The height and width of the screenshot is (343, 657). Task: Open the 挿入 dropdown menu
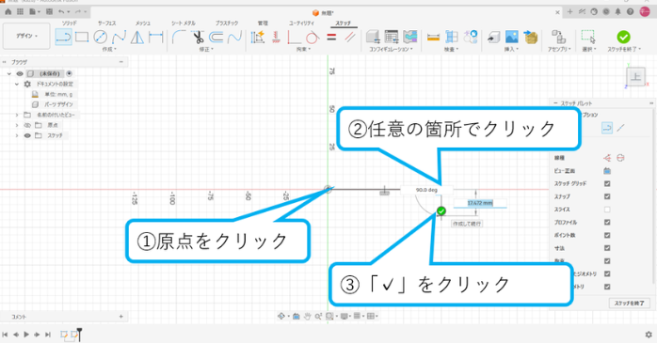coord(511,50)
